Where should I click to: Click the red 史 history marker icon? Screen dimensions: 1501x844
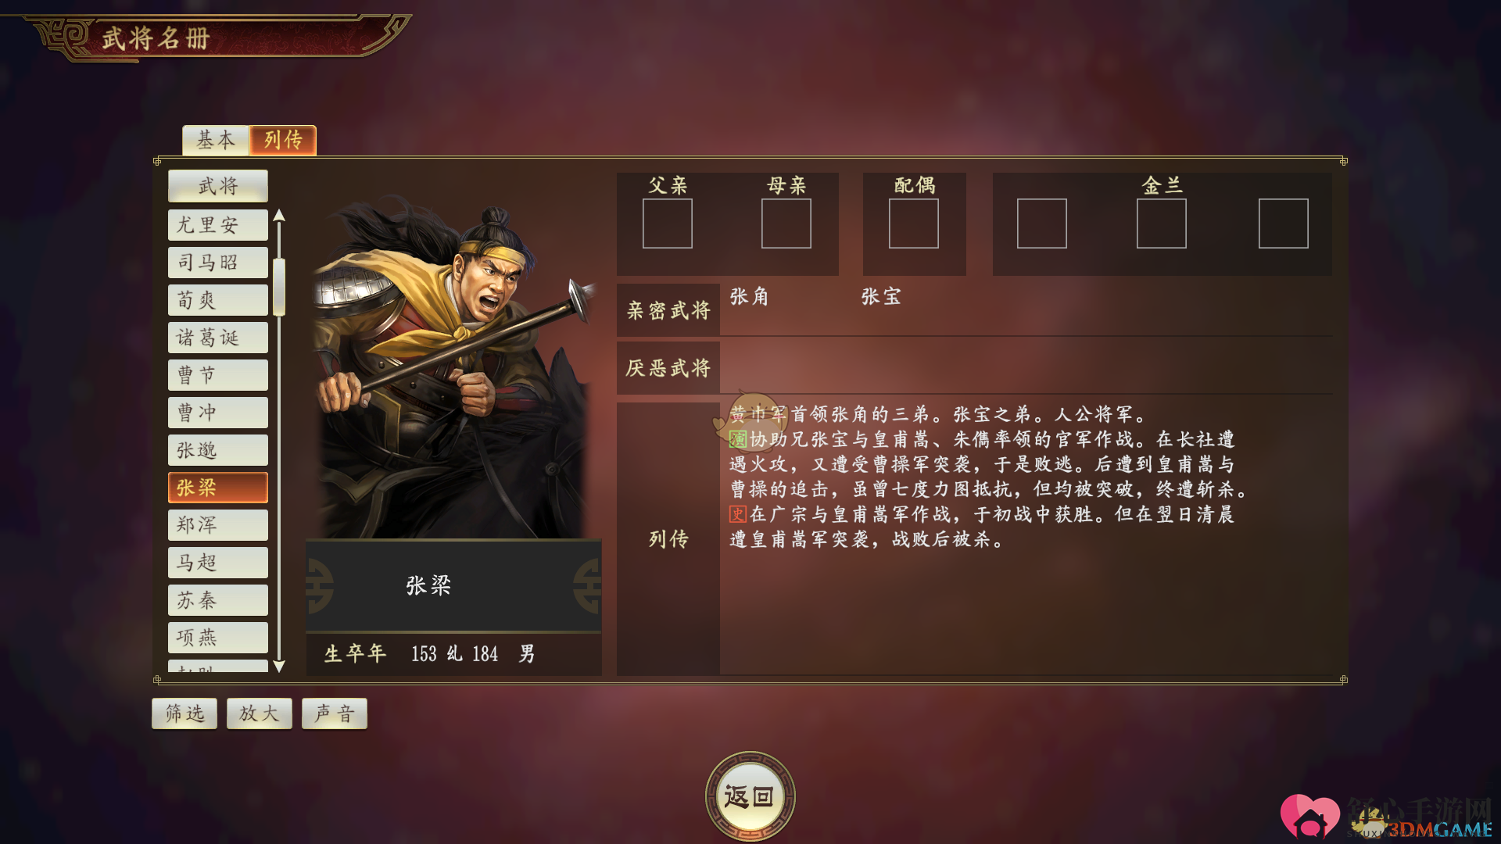(738, 514)
